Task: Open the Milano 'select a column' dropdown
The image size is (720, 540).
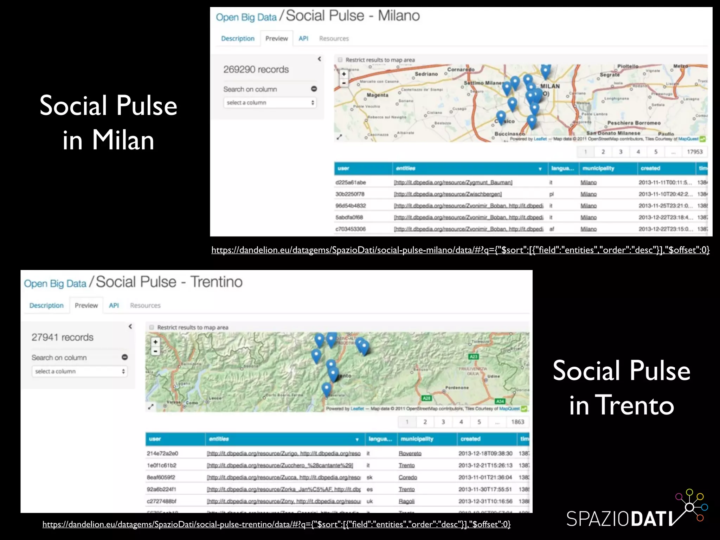Action: click(270, 103)
